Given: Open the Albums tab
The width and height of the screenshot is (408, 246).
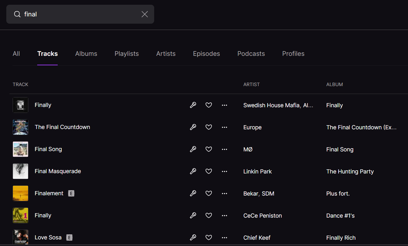Looking at the screenshot, I should point(86,54).
